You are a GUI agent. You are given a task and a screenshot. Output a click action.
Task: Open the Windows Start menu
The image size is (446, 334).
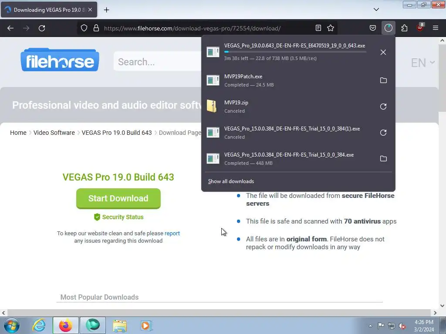[x=11, y=325]
